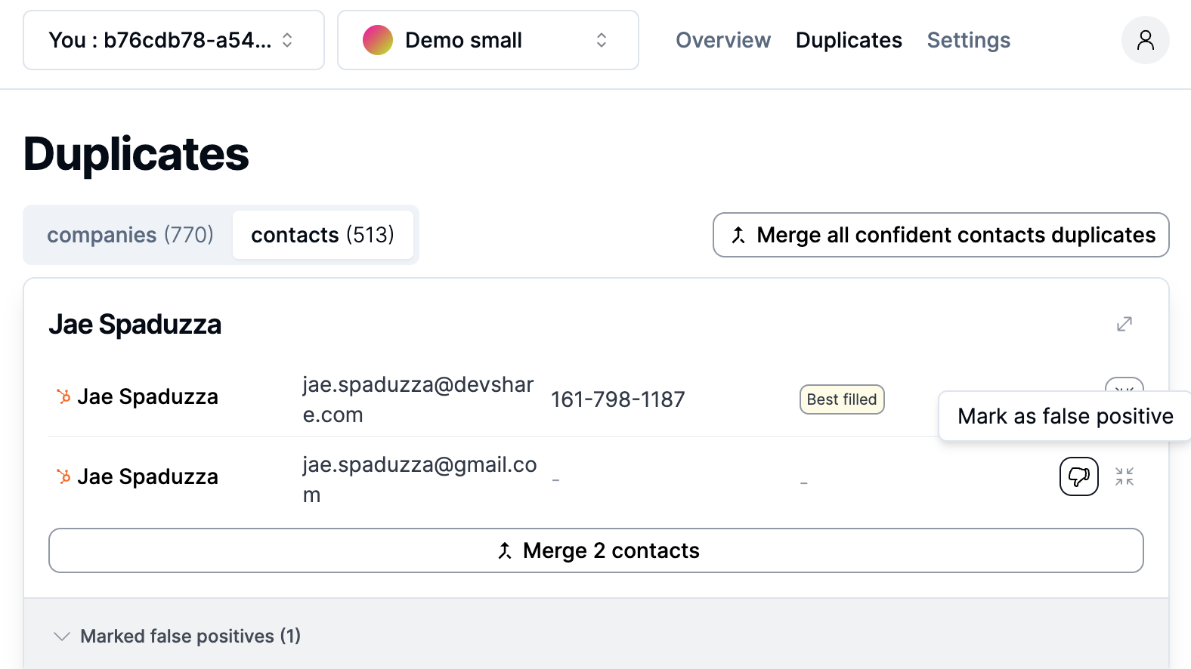Select the contacts (513) tab
Viewport: 1191px width, 669px height.
[x=322, y=235]
